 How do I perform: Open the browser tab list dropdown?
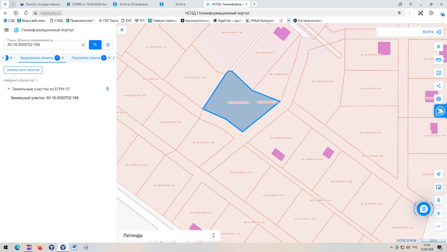pyautogui.click(x=13, y=4)
